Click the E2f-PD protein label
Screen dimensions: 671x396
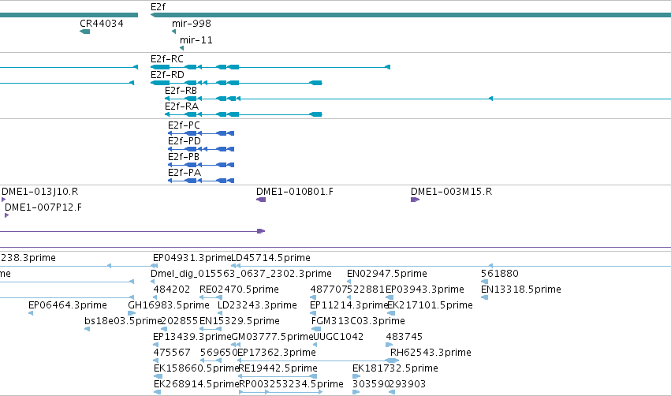click(x=185, y=141)
